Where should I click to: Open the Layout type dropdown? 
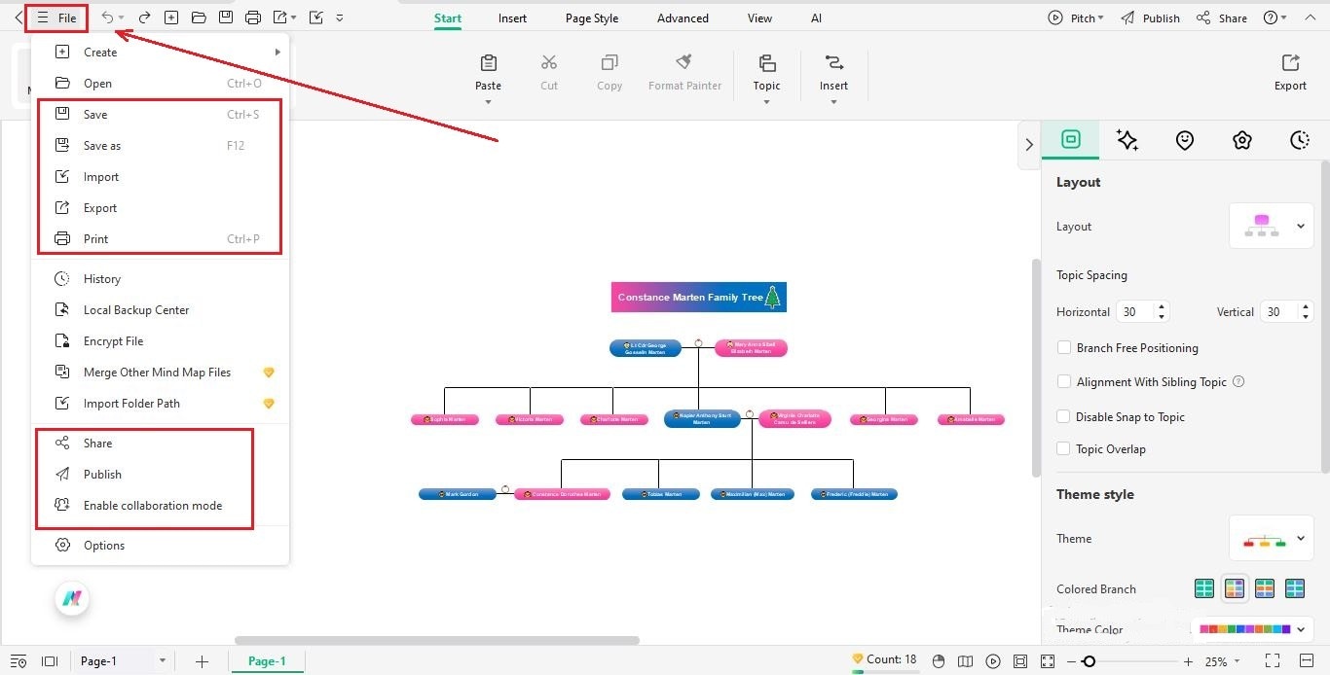[1272, 226]
